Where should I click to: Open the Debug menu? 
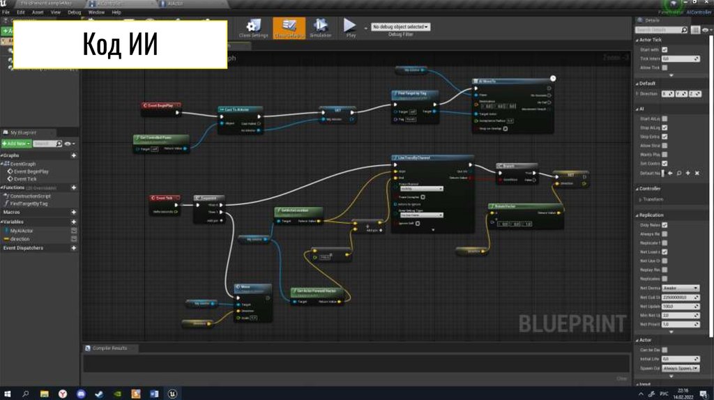click(74, 13)
